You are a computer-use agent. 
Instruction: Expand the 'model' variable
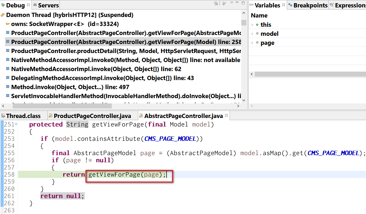(x=252, y=34)
